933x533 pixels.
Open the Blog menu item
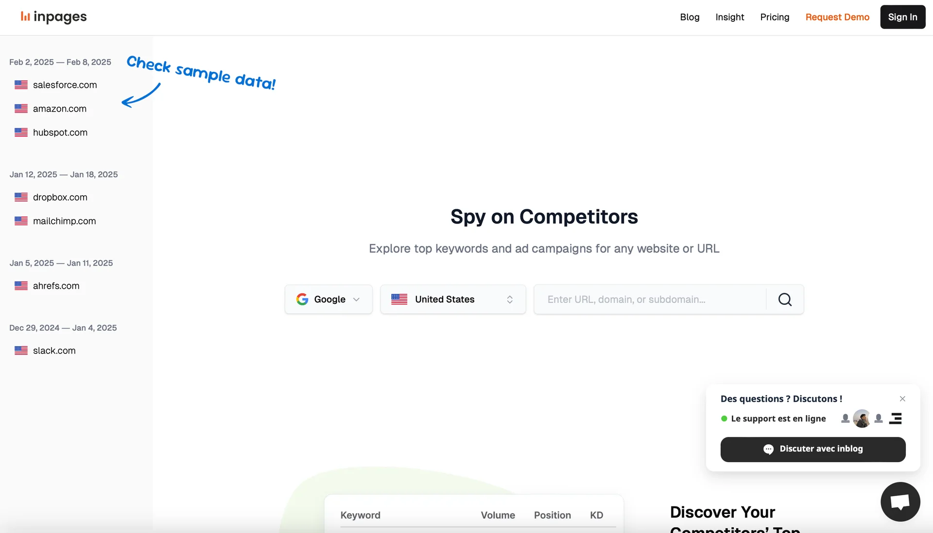tap(690, 17)
